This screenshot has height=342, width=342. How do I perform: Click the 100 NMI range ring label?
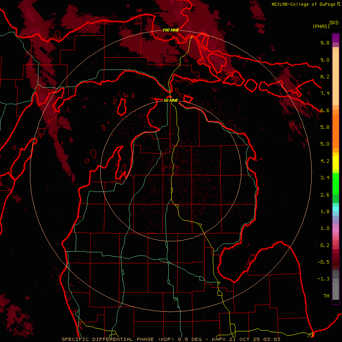tap(171, 30)
